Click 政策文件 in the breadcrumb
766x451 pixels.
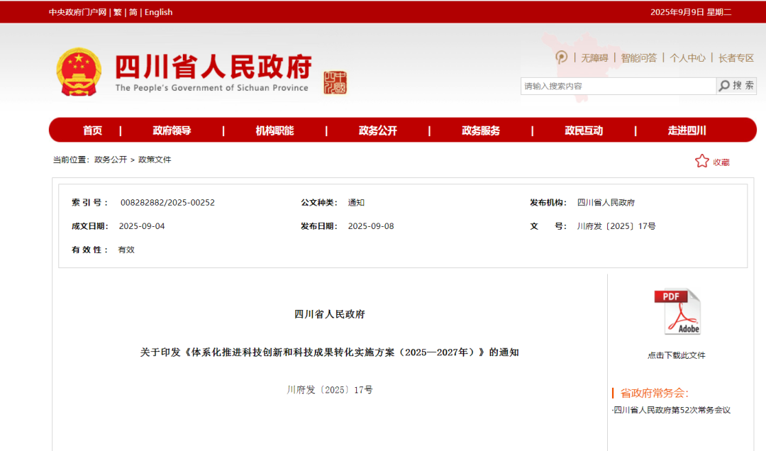click(x=155, y=160)
